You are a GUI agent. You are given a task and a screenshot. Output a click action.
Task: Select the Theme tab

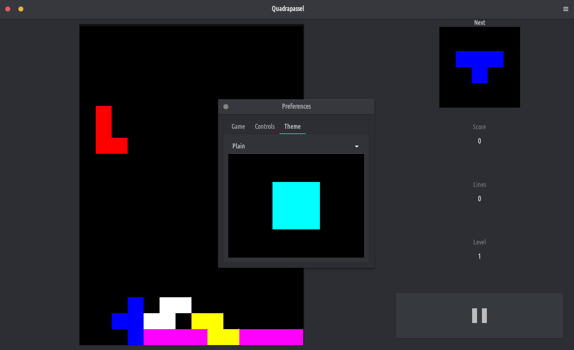pyautogui.click(x=292, y=127)
